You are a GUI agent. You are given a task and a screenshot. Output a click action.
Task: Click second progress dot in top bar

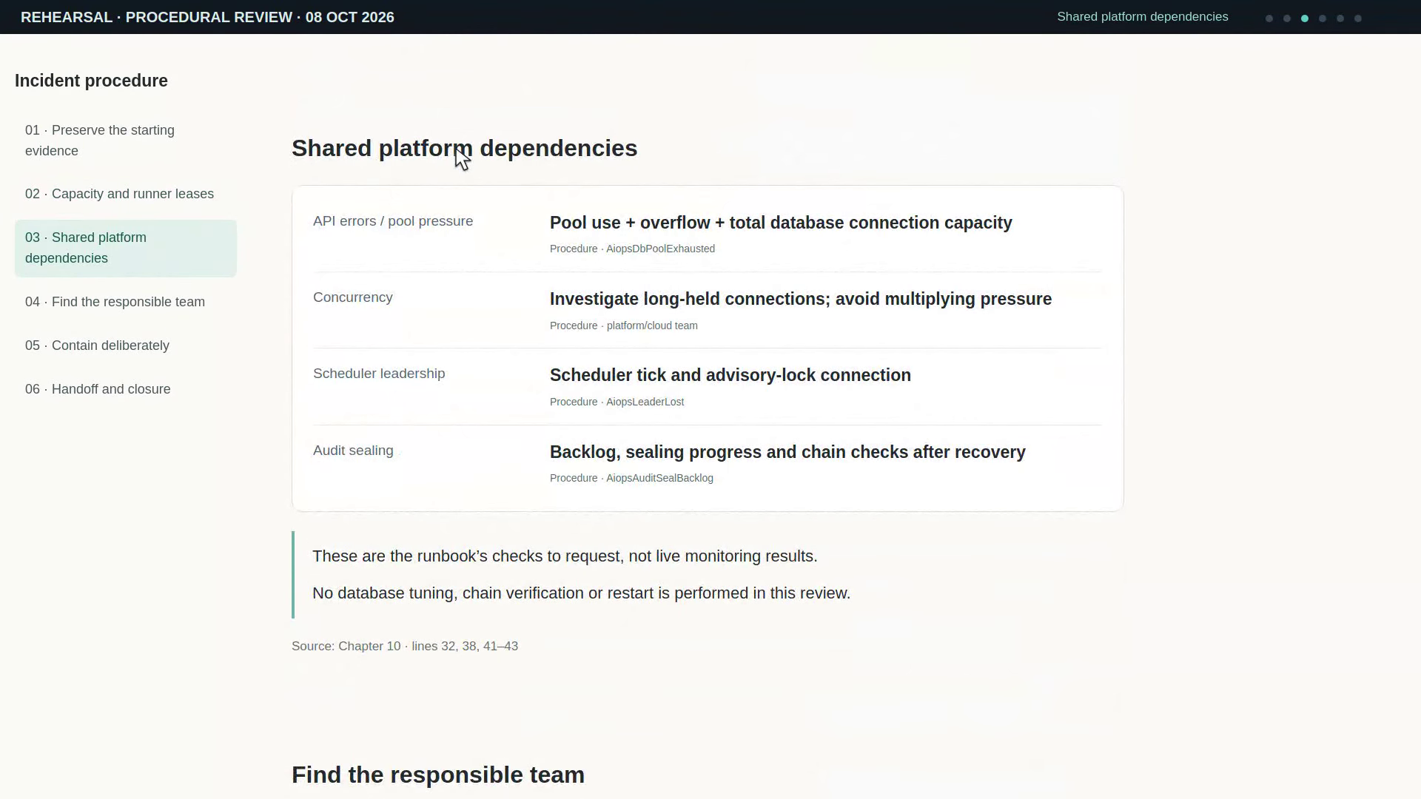tap(1287, 18)
